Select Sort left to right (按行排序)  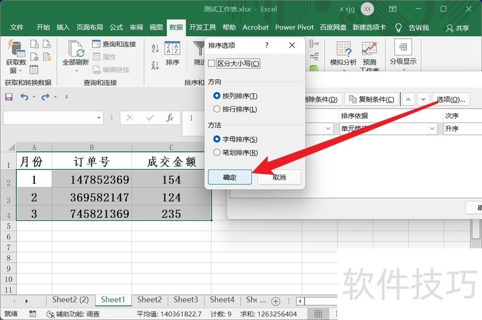pyautogui.click(x=217, y=109)
